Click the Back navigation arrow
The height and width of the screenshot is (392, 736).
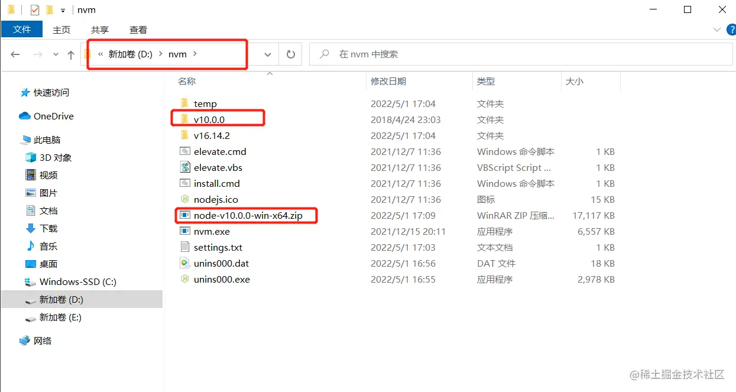[x=15, y=54]
